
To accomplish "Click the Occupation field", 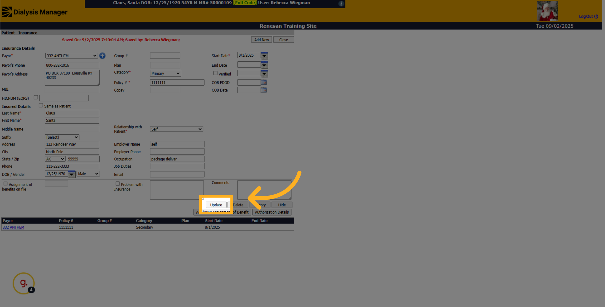I will 177,159.
